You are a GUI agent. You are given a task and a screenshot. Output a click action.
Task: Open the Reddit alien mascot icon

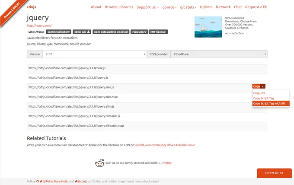coord(100,163)
